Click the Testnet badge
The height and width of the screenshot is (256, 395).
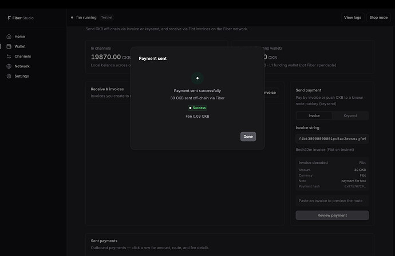(106, 18)
